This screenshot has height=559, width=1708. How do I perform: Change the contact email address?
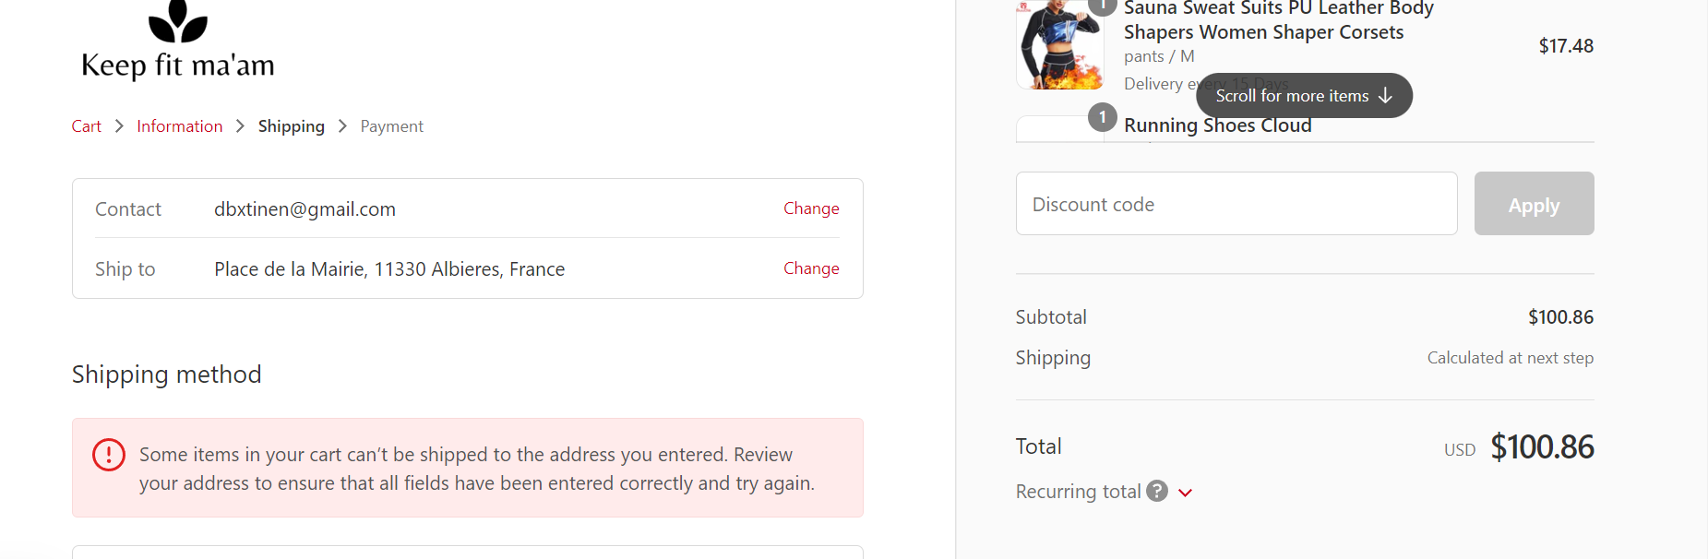[x=811, y=208]
